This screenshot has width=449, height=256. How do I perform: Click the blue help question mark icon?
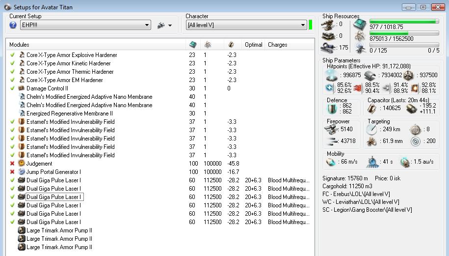(x=13, y=25)
